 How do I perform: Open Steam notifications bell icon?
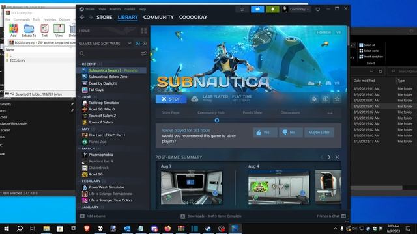pos(272,9)
